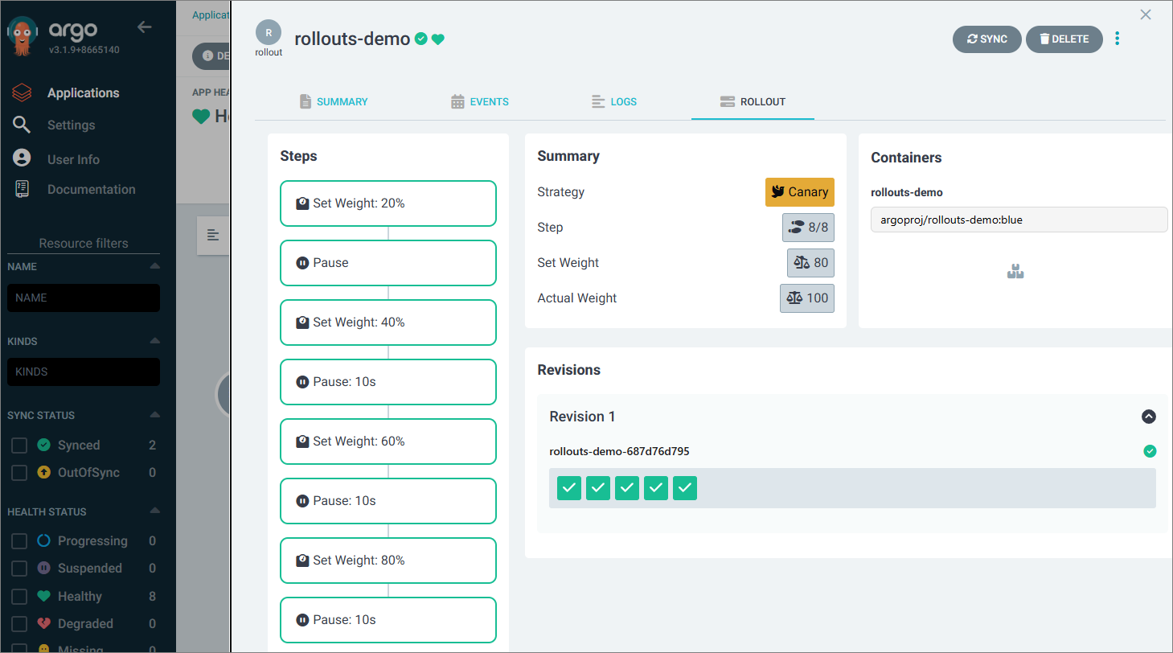Click the Set Weight 80 badge
This screenshot has width=1173, height=653.
[x=810, y=263]
